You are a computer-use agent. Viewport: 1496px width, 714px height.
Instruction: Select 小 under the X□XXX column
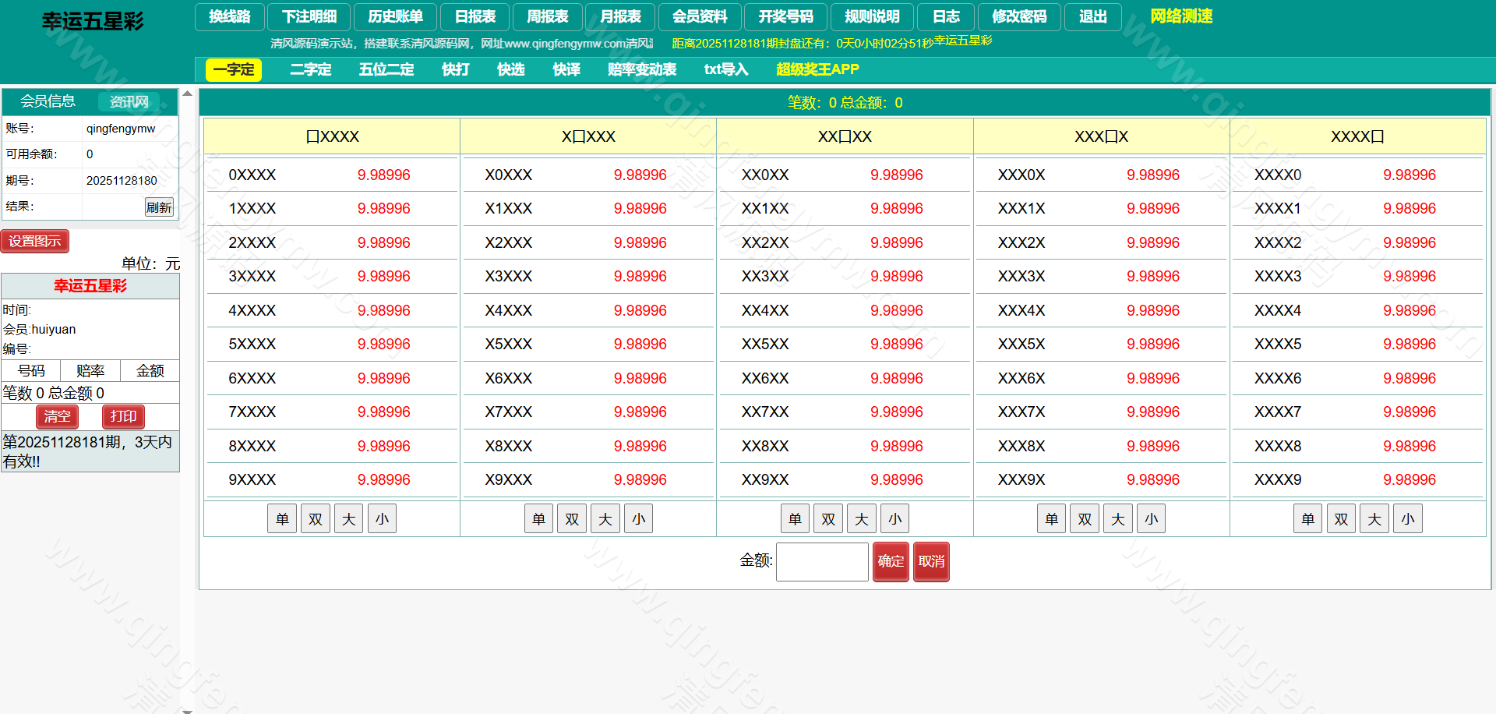pyautogui.click(x=638, y=518)
